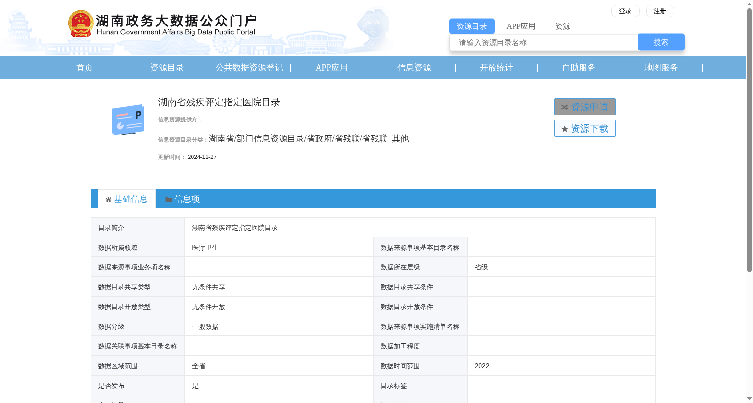Click the page's vertical scrollbar thumb

click(749, 140)
